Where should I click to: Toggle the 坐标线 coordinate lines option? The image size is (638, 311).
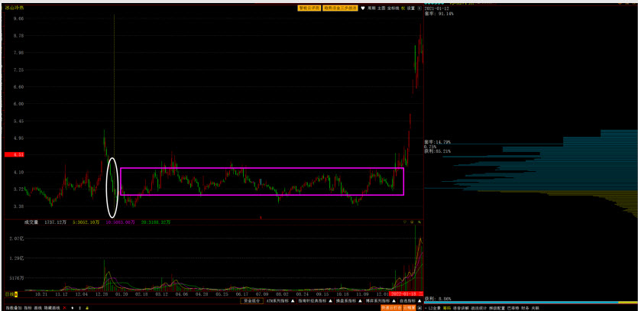(392, 8)
